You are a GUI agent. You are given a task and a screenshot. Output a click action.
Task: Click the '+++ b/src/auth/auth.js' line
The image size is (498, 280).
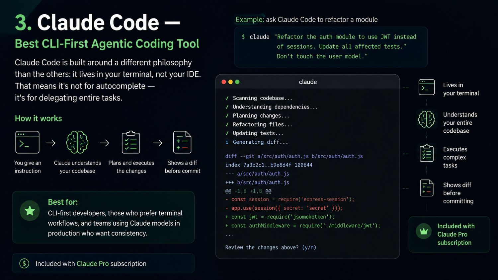[257, 182]
